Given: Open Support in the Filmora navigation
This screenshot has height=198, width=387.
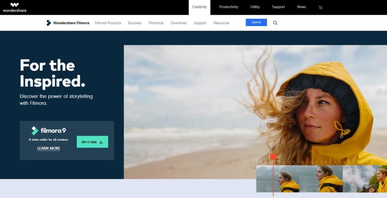Looking at the screenshot, I should coord(200,23).
